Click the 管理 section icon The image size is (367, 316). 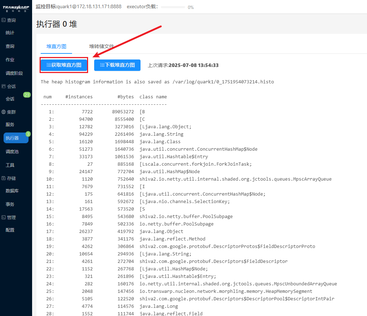4,217
